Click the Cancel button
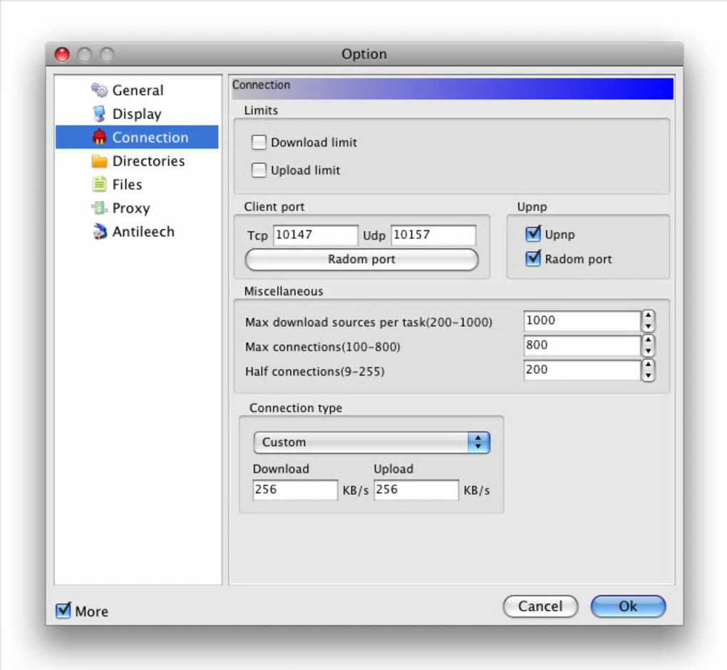 pyautogui.click(x=540, y=606)
